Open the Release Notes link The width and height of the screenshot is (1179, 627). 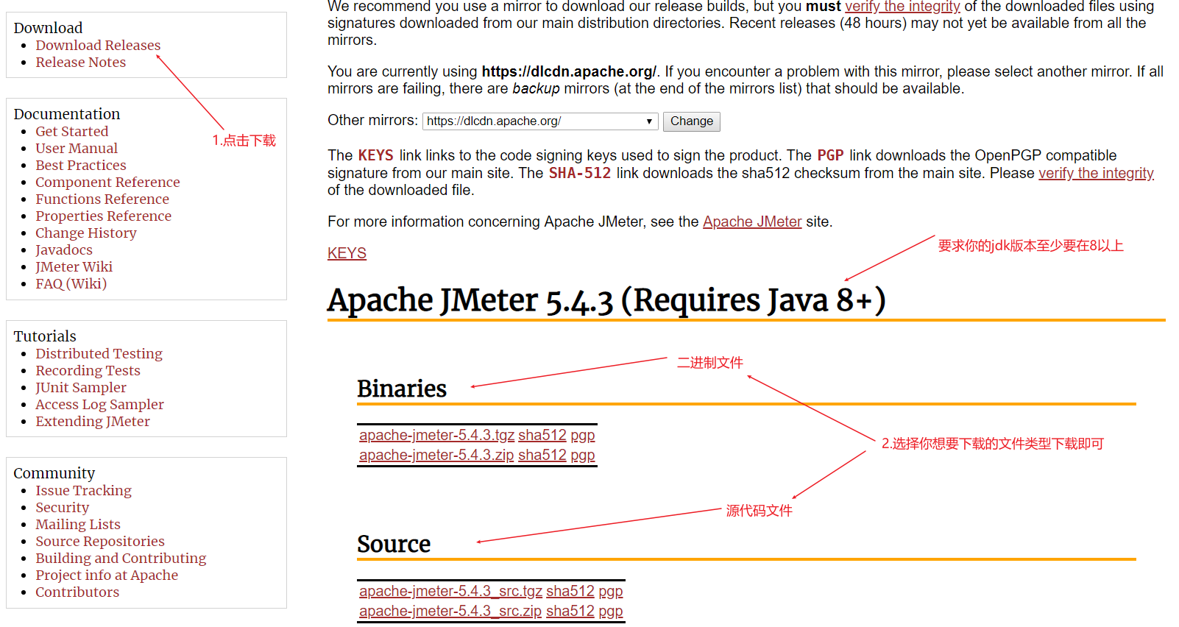pos(81,62)
